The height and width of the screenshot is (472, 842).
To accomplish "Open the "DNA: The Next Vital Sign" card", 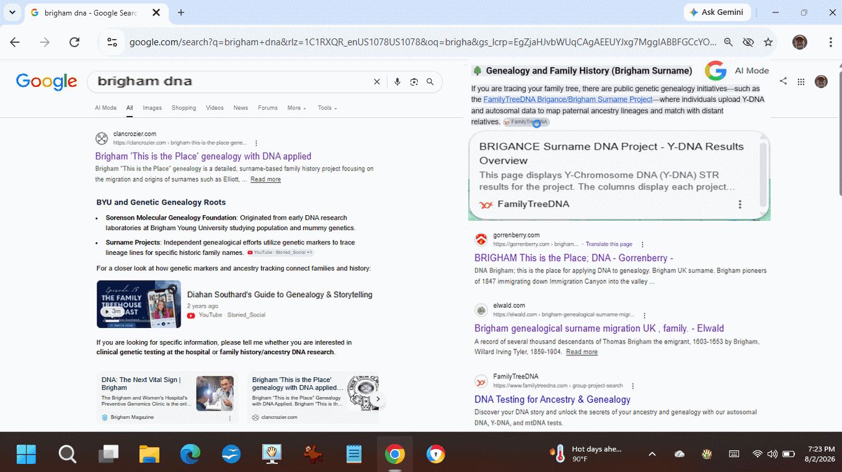I will tap(167, 398).
